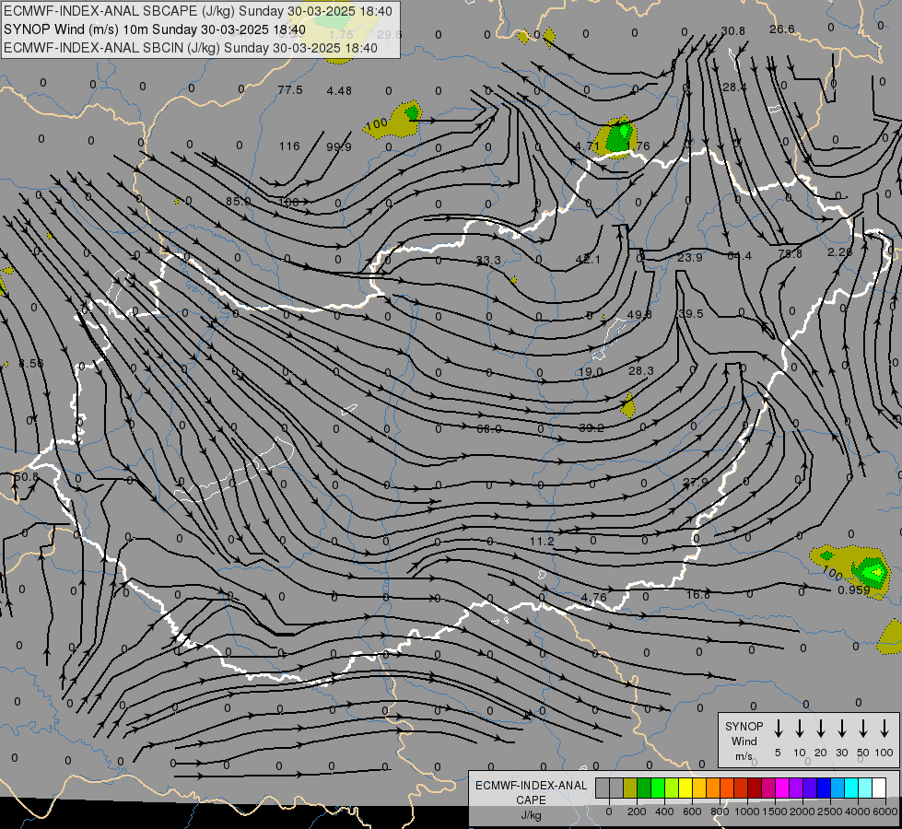902x829 pixels.
Task: Click the map value 33.3
Action: coord(488,261)
